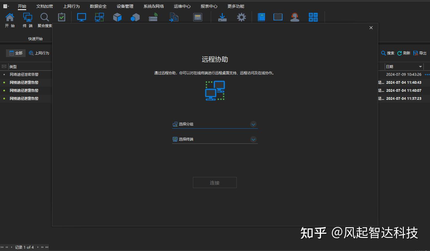The height and width of the screenshot is (251, 430).
Task: Open the 运维中心 menu tab
Action: [182, 6]
